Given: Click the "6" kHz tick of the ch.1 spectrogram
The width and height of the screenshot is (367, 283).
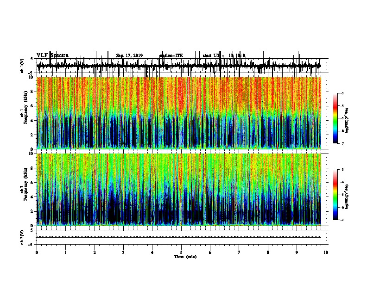Looking at the screenshot, I should pyautogui.click(x=32, y=106).
